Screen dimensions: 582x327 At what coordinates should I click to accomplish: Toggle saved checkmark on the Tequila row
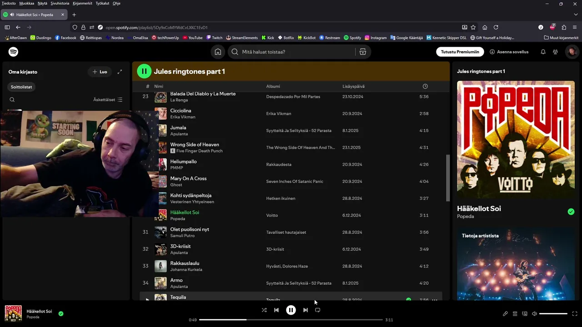pyautogui.click(x=408, y=300)
